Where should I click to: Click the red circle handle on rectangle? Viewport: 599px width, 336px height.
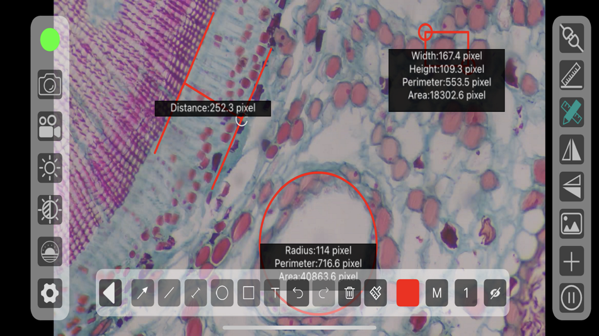pyautogui.click(x=425, y=32)
